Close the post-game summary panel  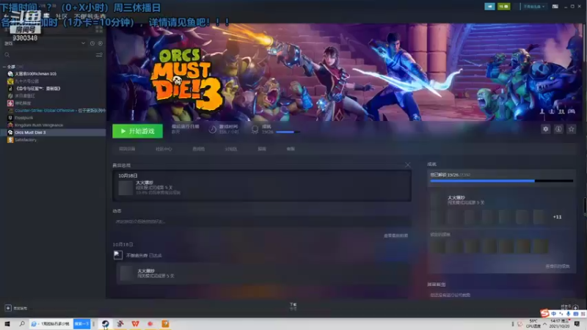(x=408, y=164)
